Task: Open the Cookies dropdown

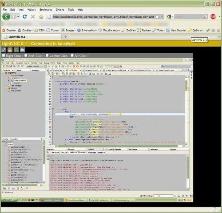Action: coord(25,30)
